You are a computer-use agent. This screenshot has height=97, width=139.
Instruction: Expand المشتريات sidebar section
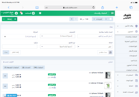click(127, 75)
